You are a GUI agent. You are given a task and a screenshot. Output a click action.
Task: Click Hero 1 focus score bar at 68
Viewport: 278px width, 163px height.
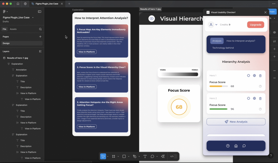pos(219,86)
